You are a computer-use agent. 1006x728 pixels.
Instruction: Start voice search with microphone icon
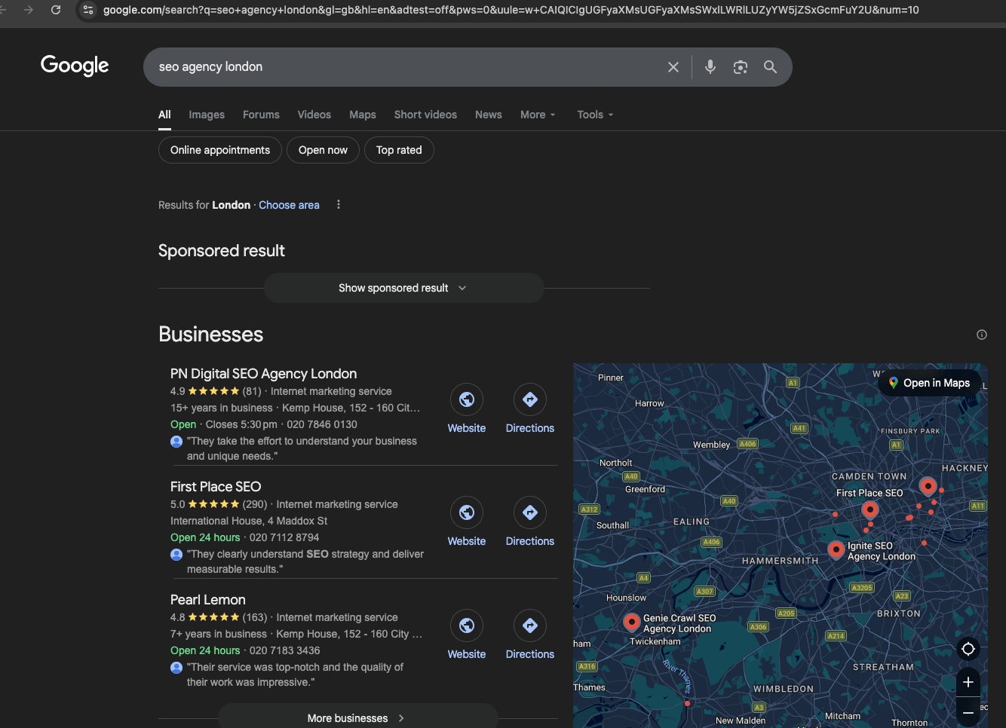coord(710,67)
